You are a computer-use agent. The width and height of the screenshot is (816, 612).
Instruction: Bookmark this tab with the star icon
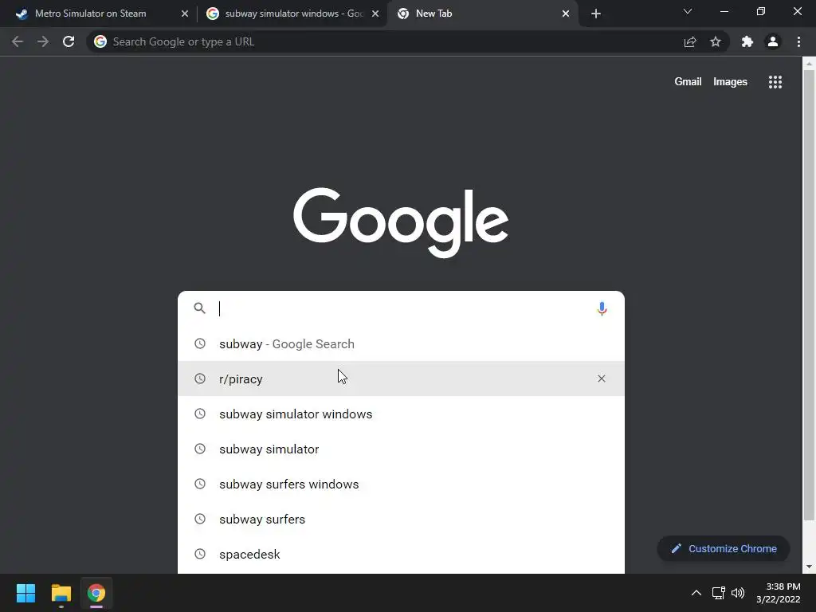pos(716,41)
